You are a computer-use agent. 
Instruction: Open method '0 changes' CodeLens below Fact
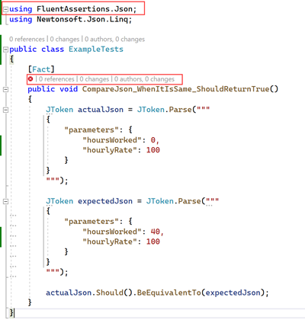(95, 79)
